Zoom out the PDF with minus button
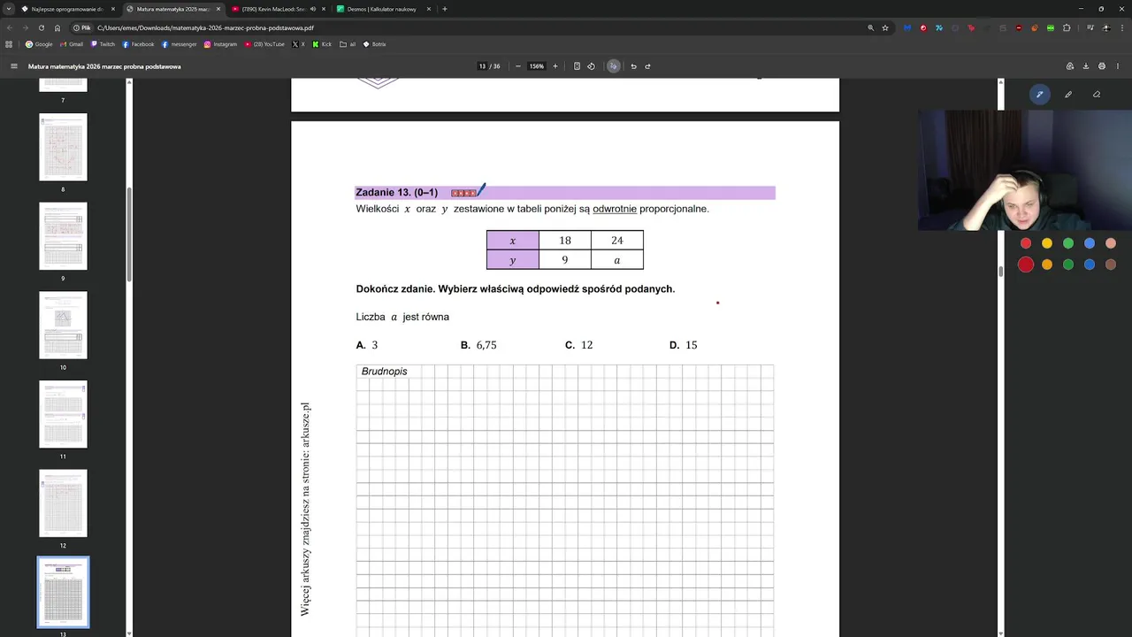 click(518, 66)
